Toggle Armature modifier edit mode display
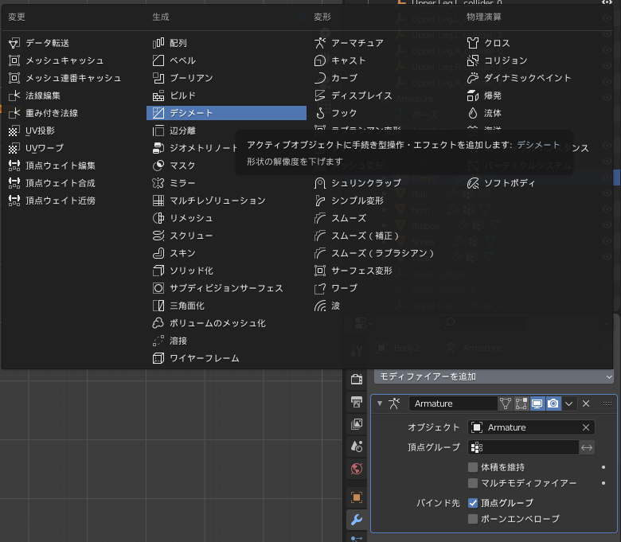621x542 pixels. click(x=521, y=404)
